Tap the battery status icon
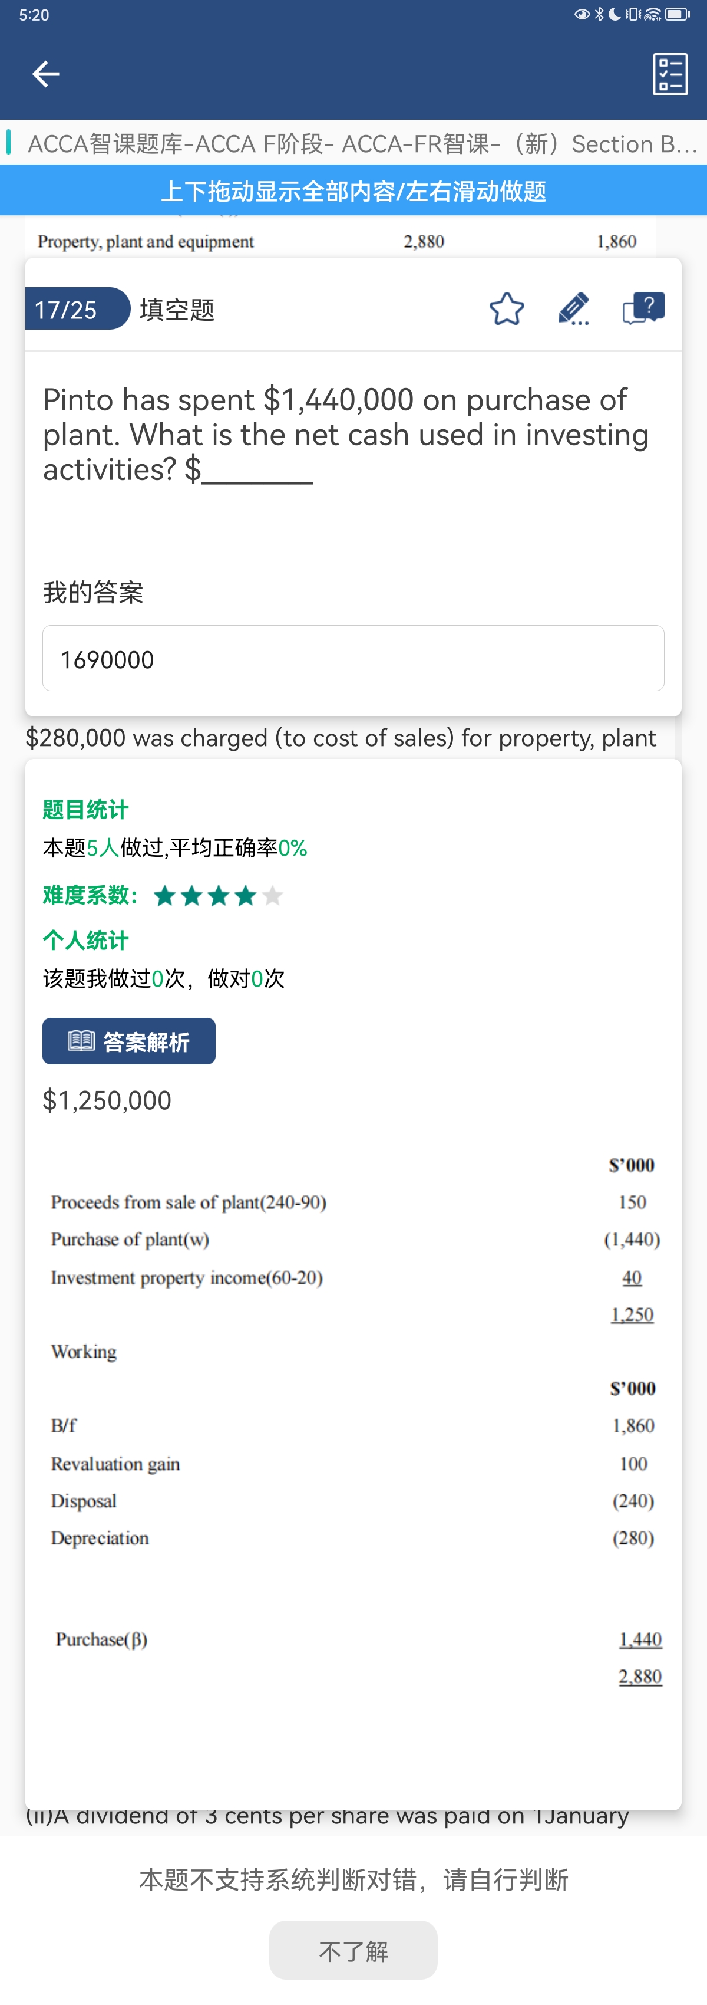Viewport: 707px width, 2005px height. point(677,14)
